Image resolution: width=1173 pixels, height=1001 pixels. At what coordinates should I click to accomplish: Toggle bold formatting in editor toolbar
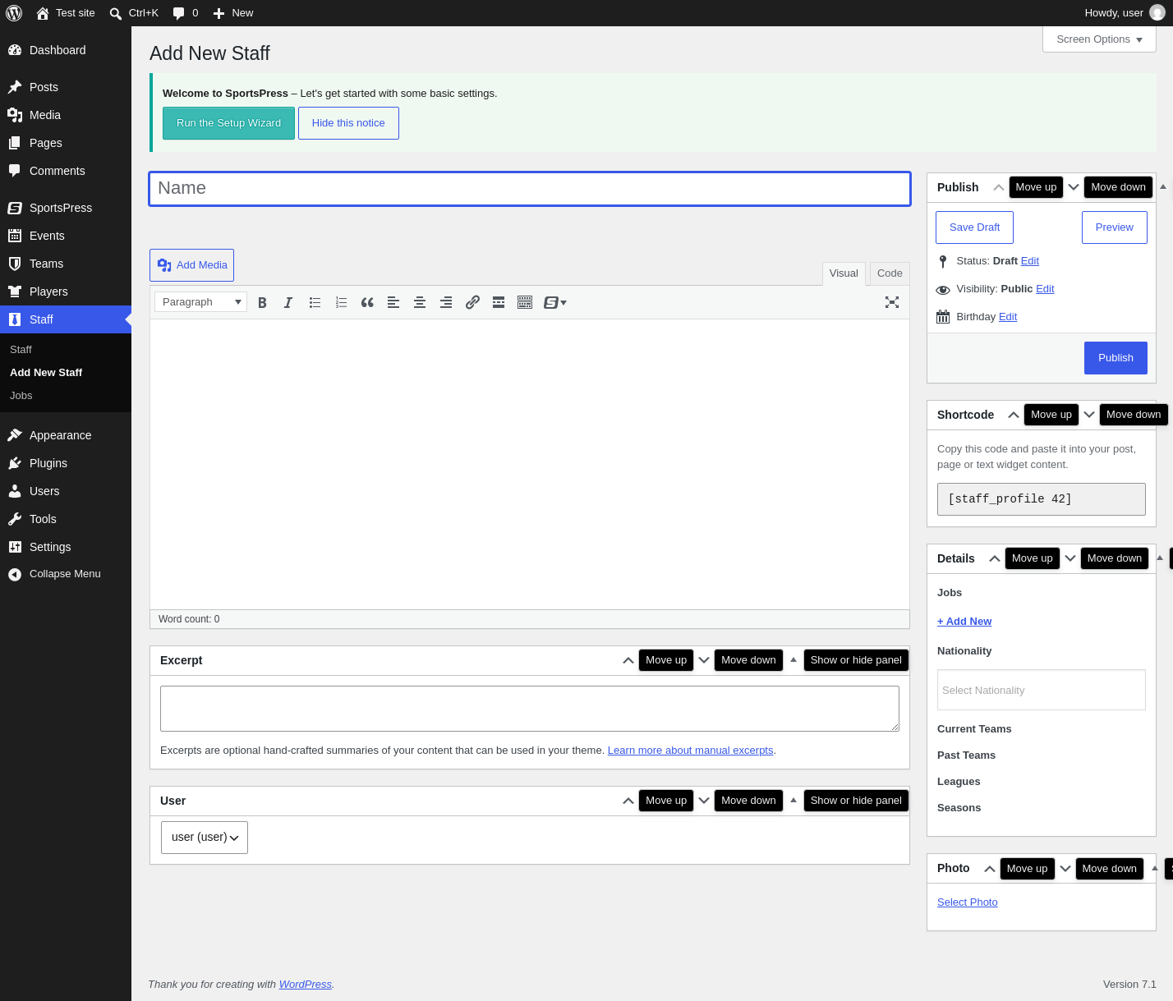[262, 302]
